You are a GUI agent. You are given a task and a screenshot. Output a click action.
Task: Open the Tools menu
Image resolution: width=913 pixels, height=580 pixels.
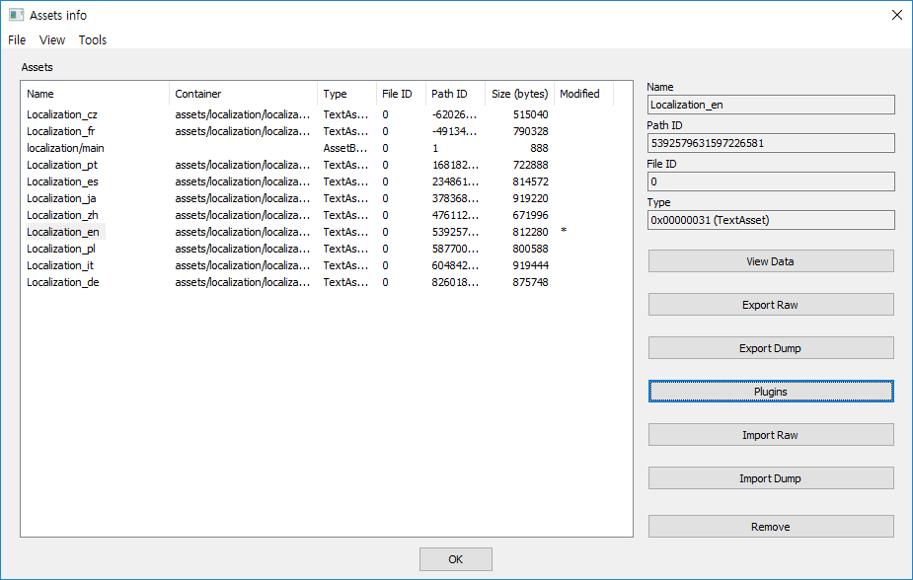tap(92, 39)
